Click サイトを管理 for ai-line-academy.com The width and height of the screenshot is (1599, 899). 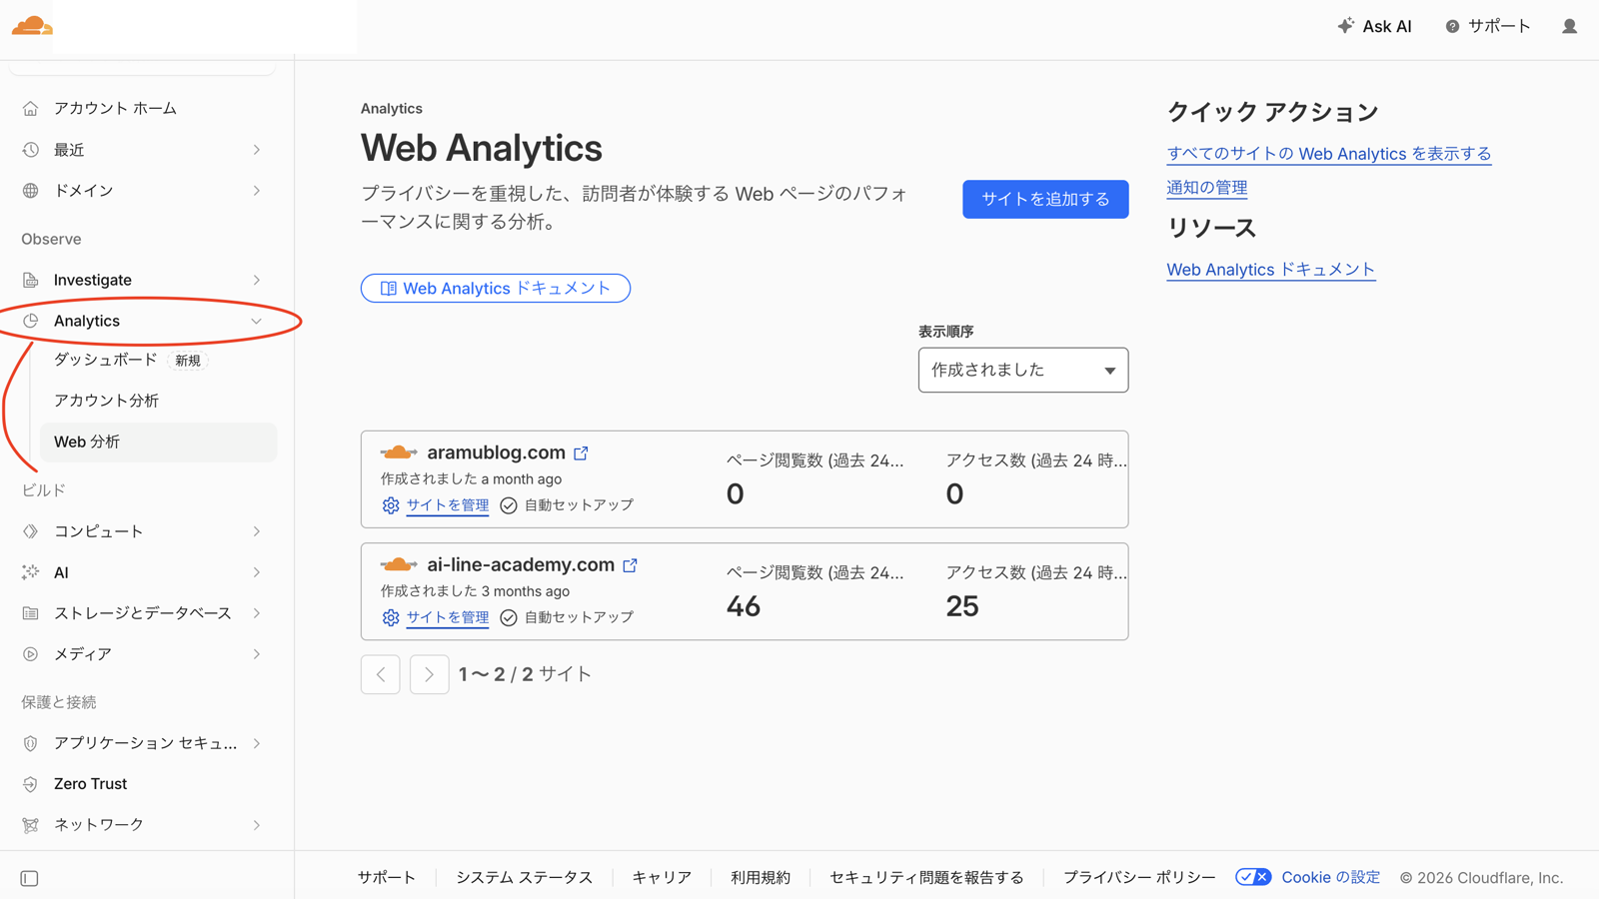click(x=447, y=617)
